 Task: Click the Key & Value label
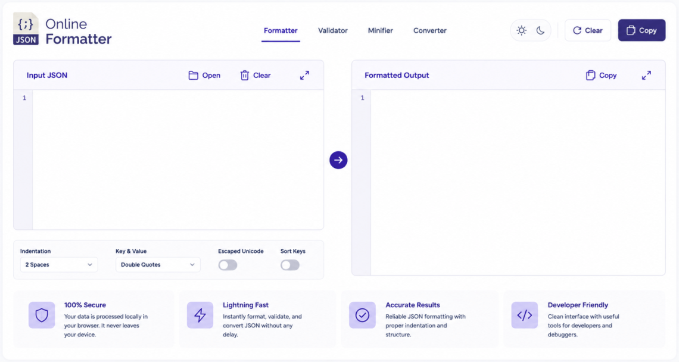coord(131,251)
